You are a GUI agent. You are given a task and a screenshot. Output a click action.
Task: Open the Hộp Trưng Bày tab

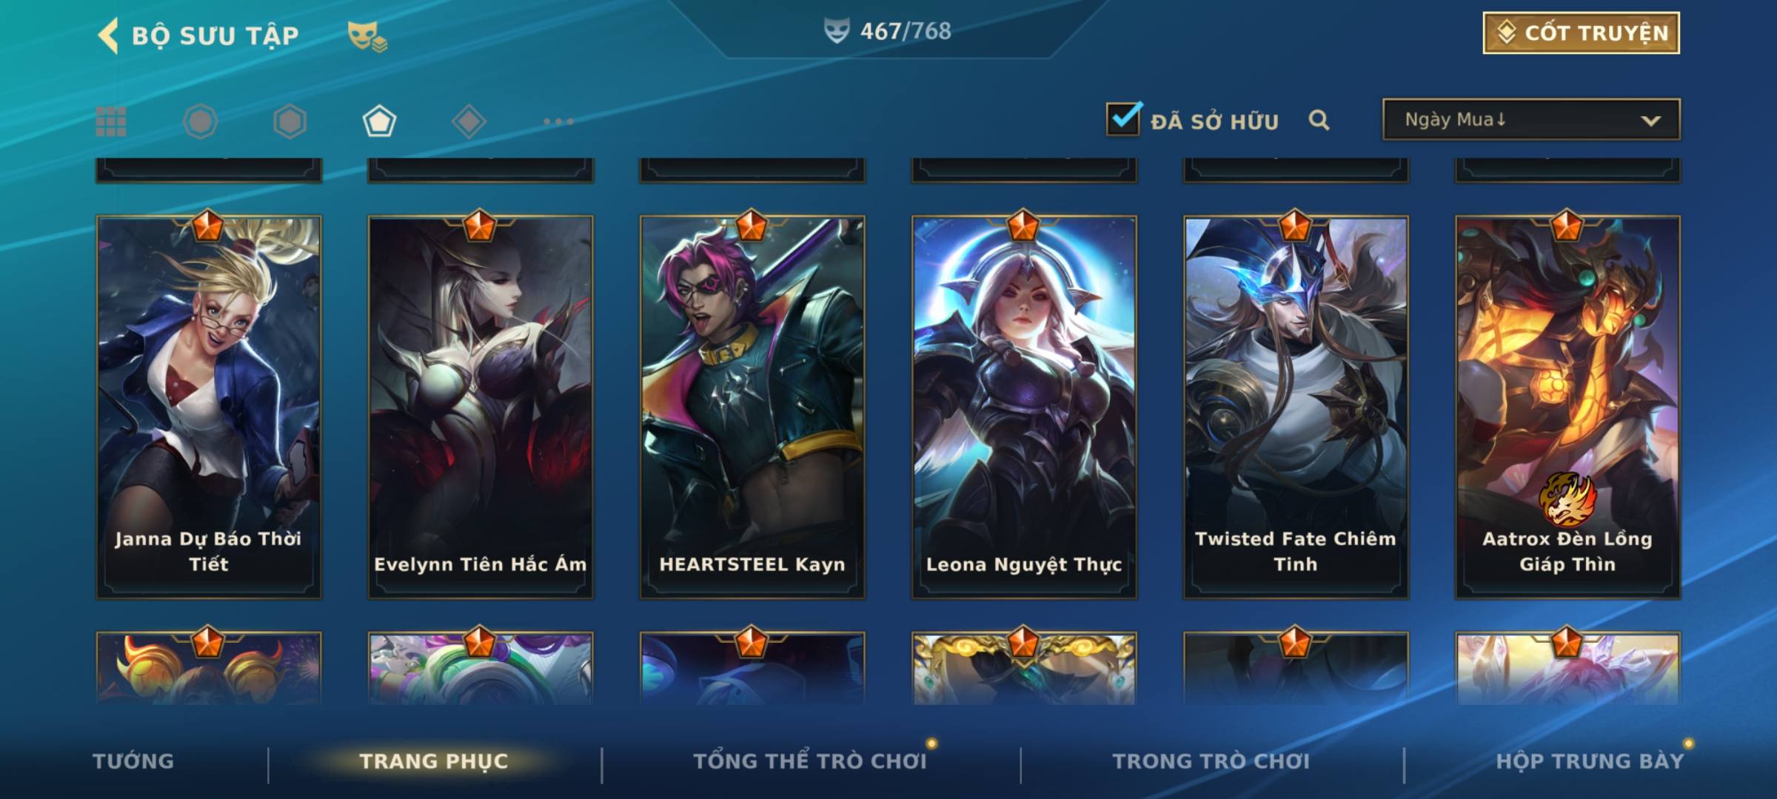click(x=1590, y=761)
